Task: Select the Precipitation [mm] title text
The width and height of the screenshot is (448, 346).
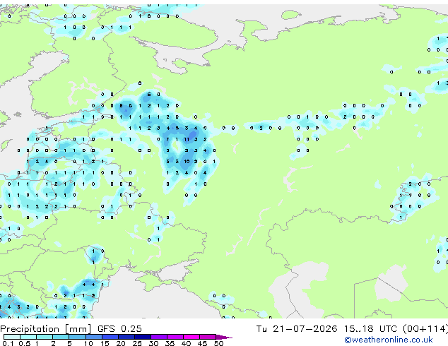Action: coord(46,329)
